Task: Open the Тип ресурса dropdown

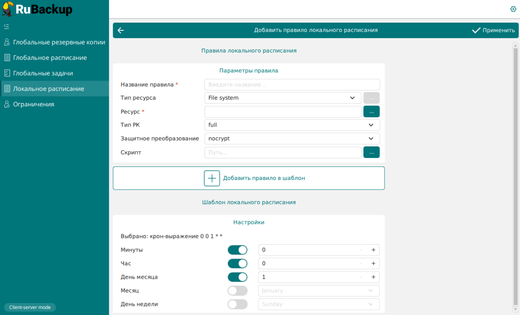Action: point(283,98)
